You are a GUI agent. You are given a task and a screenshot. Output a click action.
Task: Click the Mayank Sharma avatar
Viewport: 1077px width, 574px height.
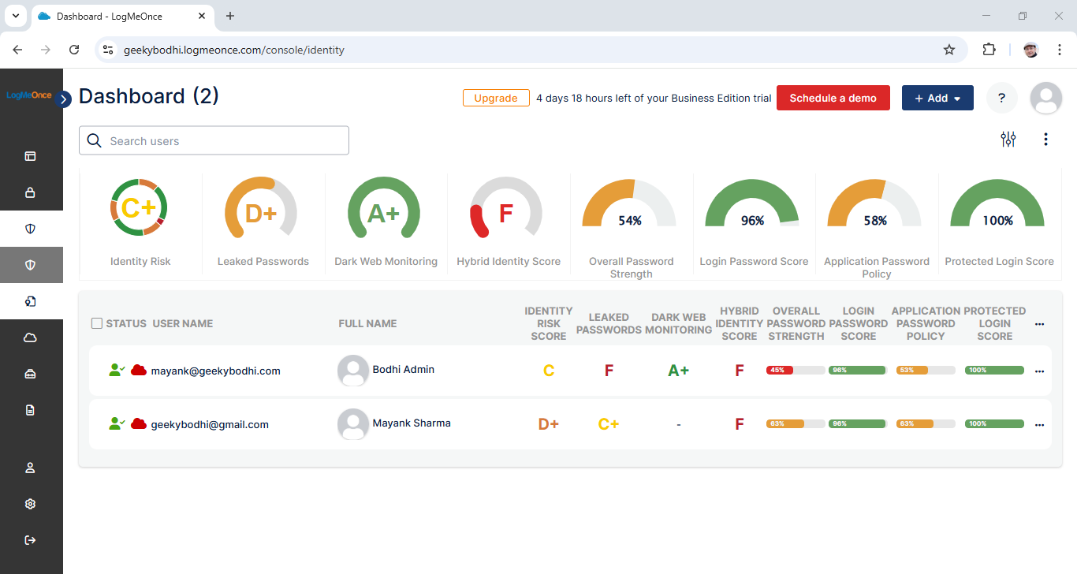353,424
